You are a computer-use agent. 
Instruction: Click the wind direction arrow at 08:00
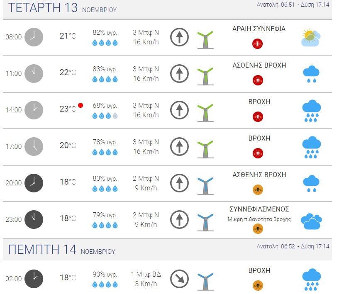[179, 37]
